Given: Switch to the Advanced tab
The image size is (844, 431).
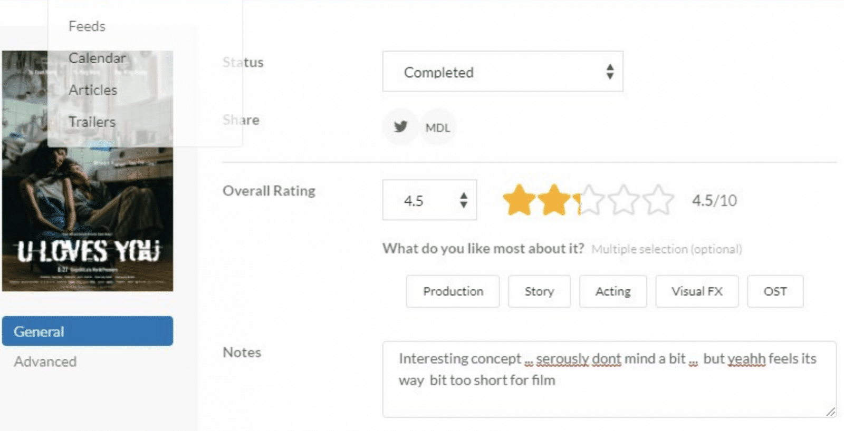Looking at the screenshot, I should point(45,361).
